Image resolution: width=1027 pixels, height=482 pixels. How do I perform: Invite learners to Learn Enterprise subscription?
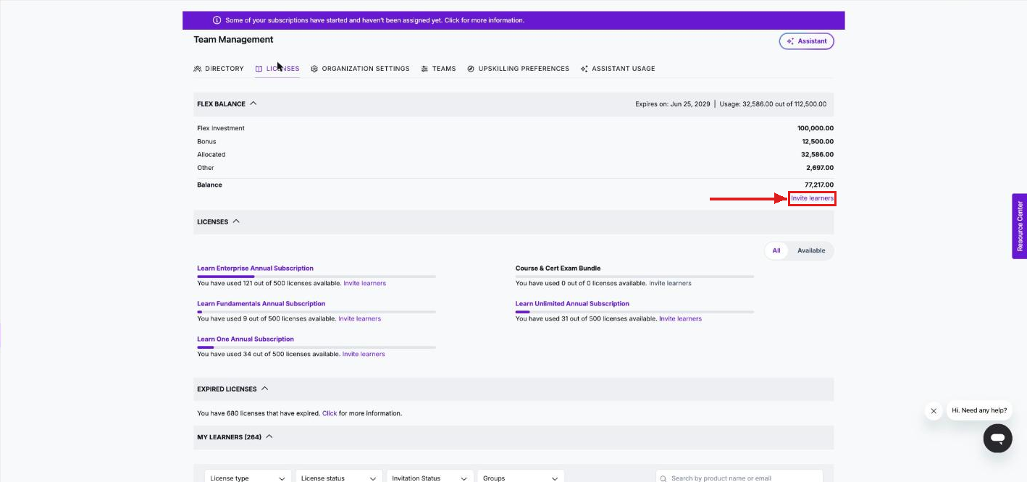pos(364,283)
